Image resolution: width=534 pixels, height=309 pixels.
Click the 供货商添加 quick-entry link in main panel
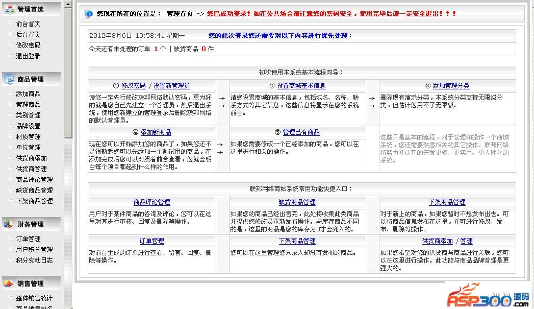(438, 241)
